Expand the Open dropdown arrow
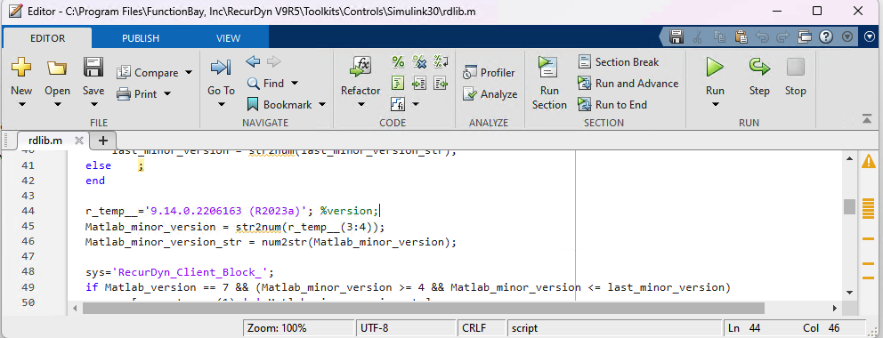The height and width of the screenshot is (338, 883). coord(57,105)
